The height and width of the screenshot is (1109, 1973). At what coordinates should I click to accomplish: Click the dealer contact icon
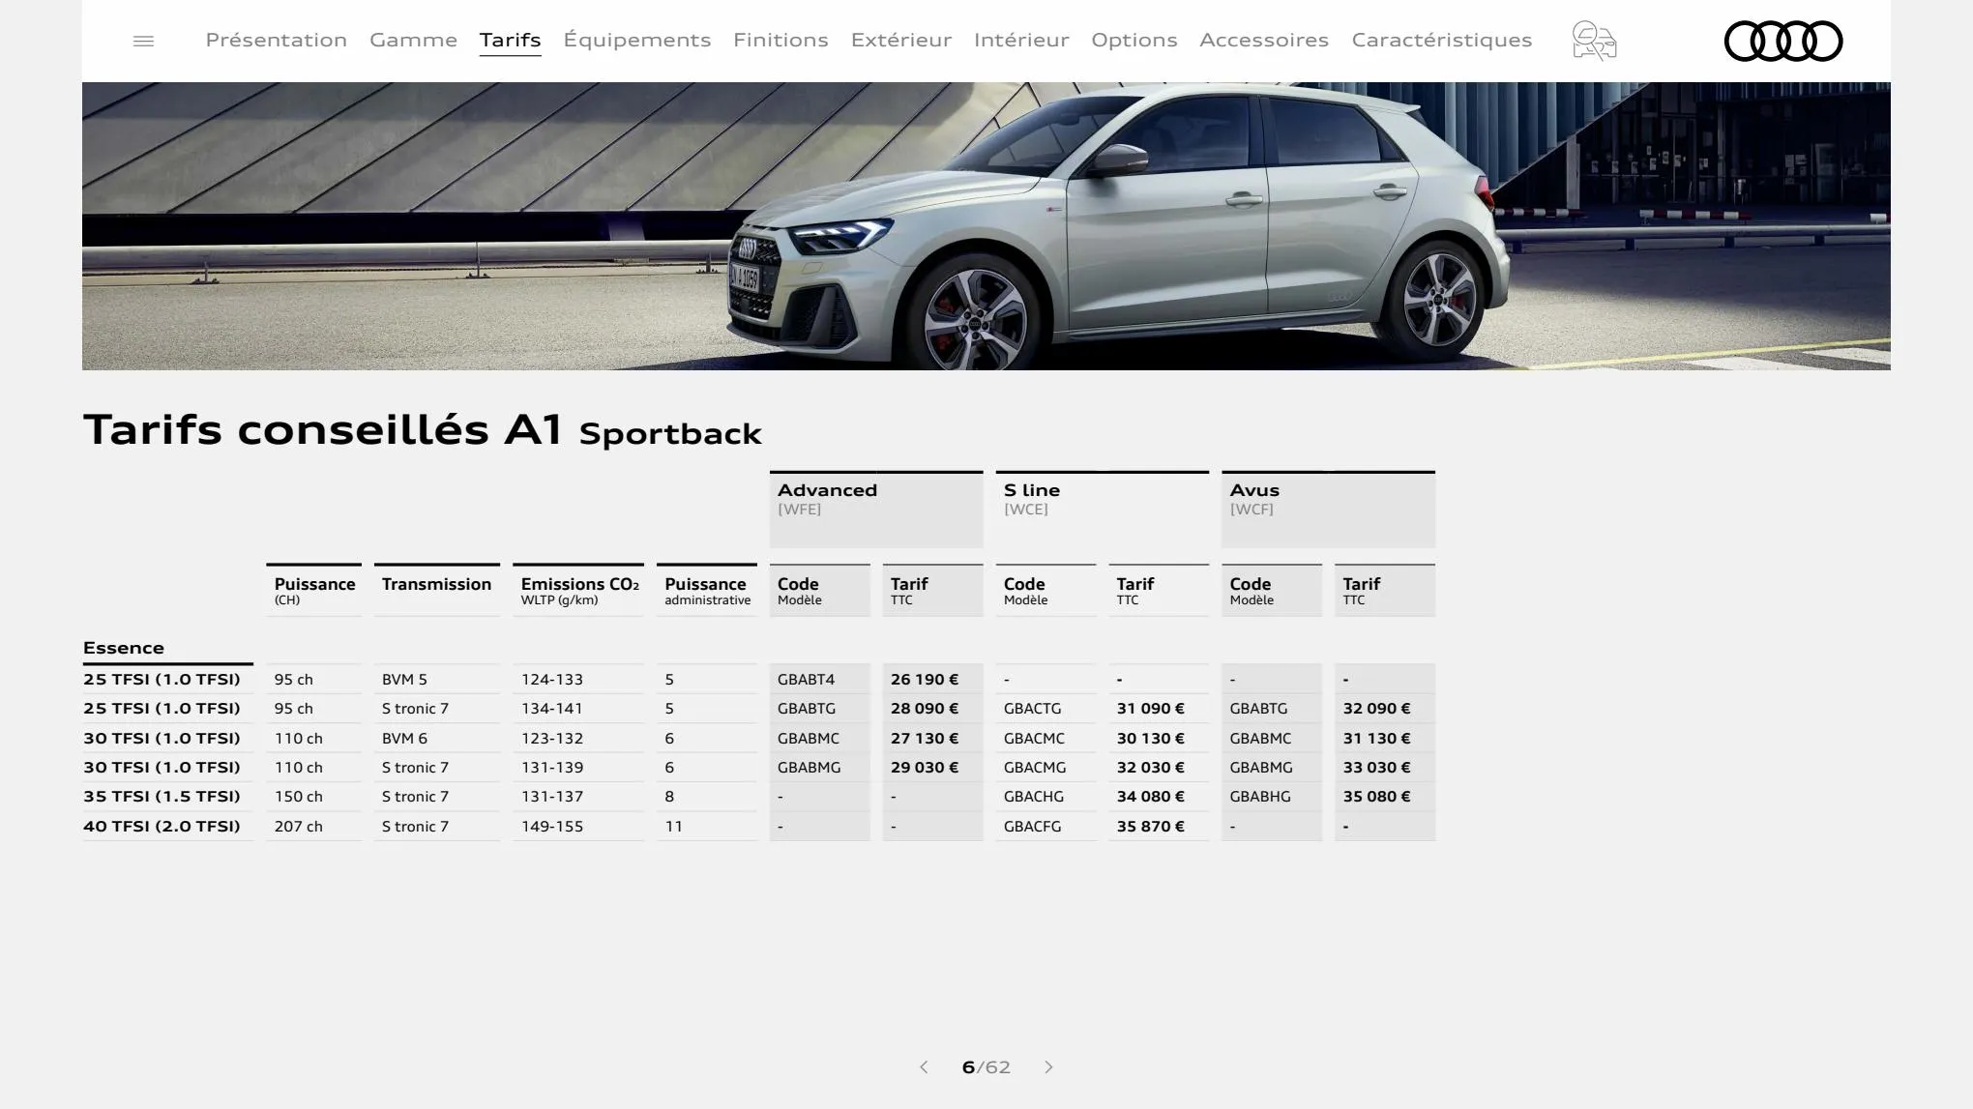1594,41
